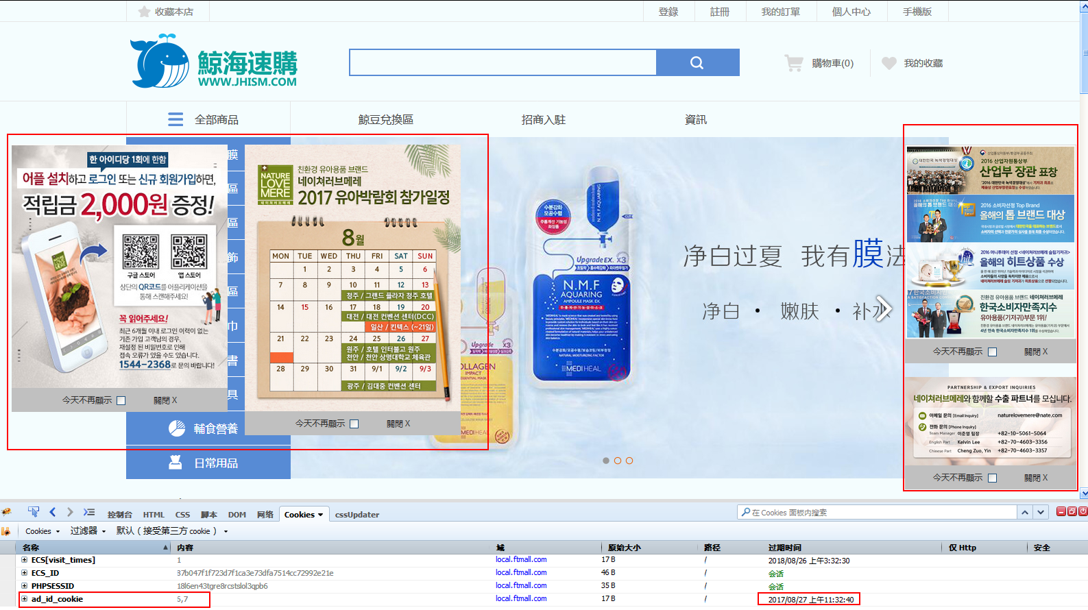Toggle the Firebug command line icon
This screenshot has height=610, width=1088.
89,512
